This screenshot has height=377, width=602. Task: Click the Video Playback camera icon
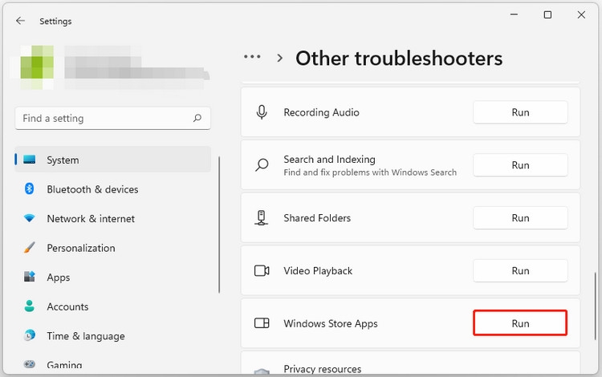pyautogui.click(x=262, y=271)
